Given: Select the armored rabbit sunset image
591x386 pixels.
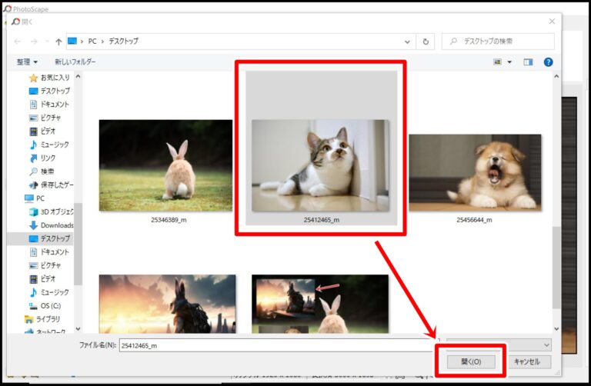Looking at the screenshot, I should click(x=167, y=304).
